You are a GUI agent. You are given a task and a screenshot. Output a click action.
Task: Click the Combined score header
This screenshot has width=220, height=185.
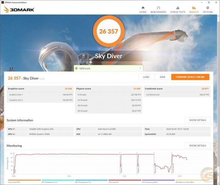[x=177, y=89]
